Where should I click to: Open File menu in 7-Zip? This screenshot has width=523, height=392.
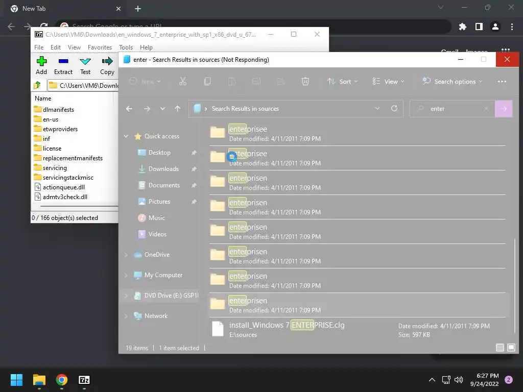click(39, 47)
